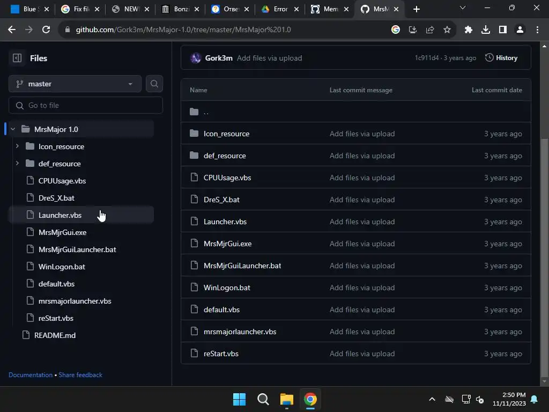
Task: Open the Documentation link
Action: (31, 375)
